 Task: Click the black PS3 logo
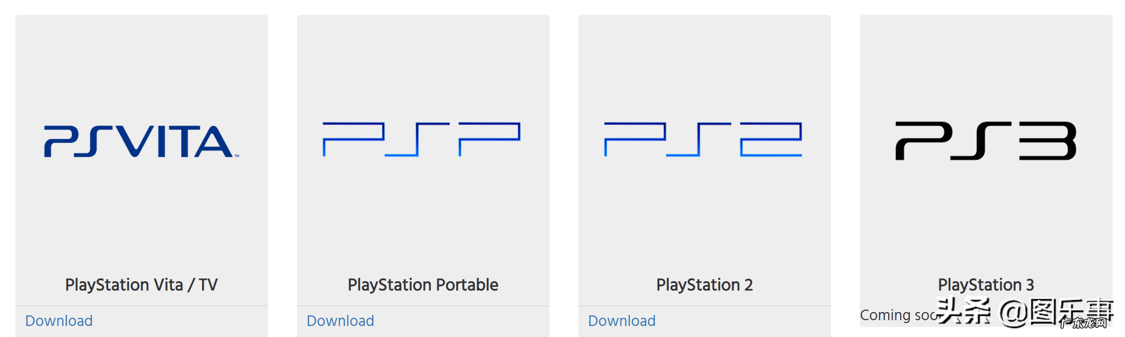click(x=985, y=140)
